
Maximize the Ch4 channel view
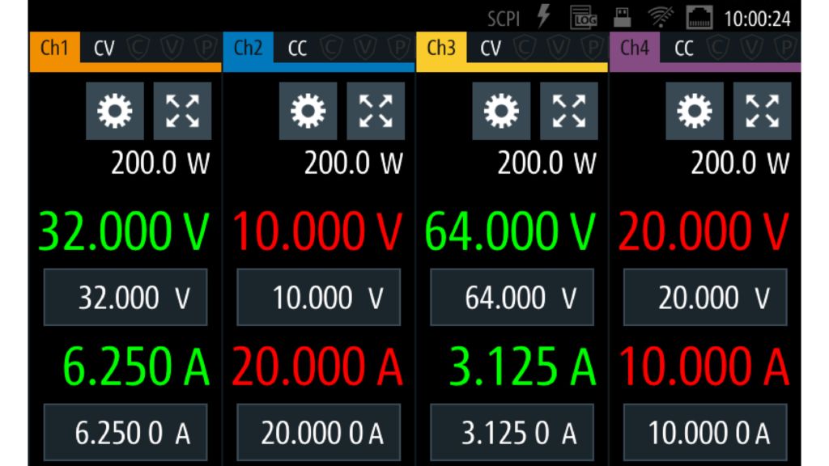762,111
